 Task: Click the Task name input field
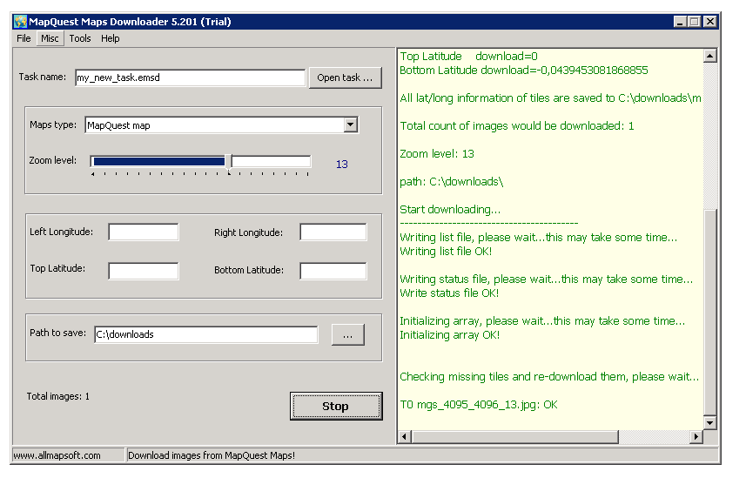click(x=191, y=77)
